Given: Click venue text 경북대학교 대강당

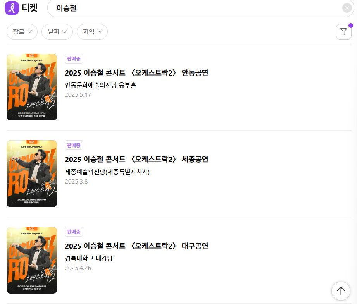Looking at the screenshot, I should tap(89, 258).
